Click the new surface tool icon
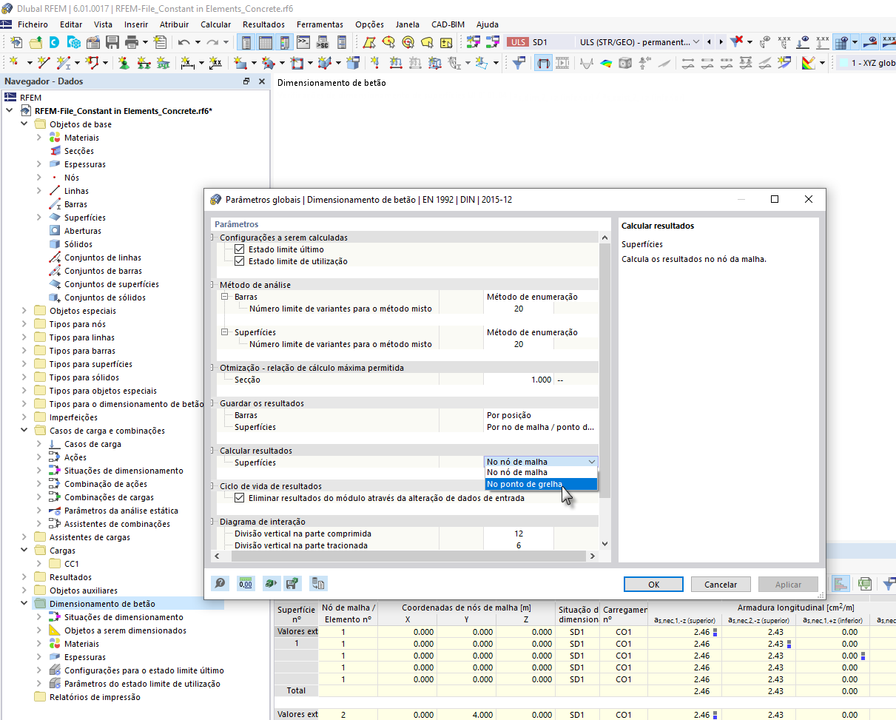Screen dimensions: 896x720 coord(240,62)
